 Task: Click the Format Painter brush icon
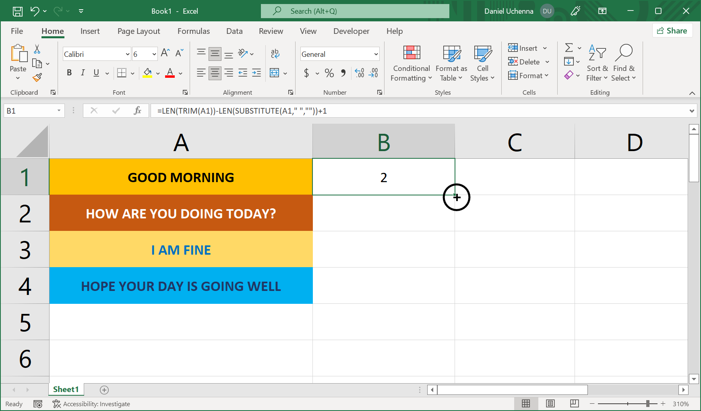37,77
